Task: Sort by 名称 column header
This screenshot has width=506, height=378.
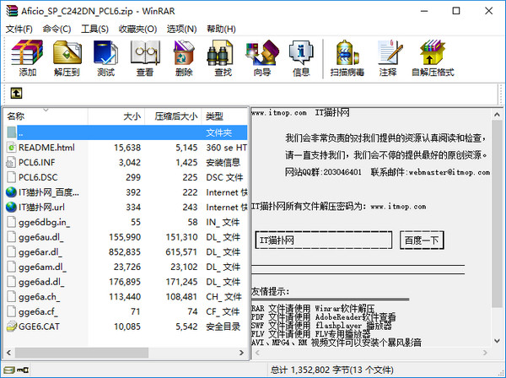Action: (x=46, y=116)
